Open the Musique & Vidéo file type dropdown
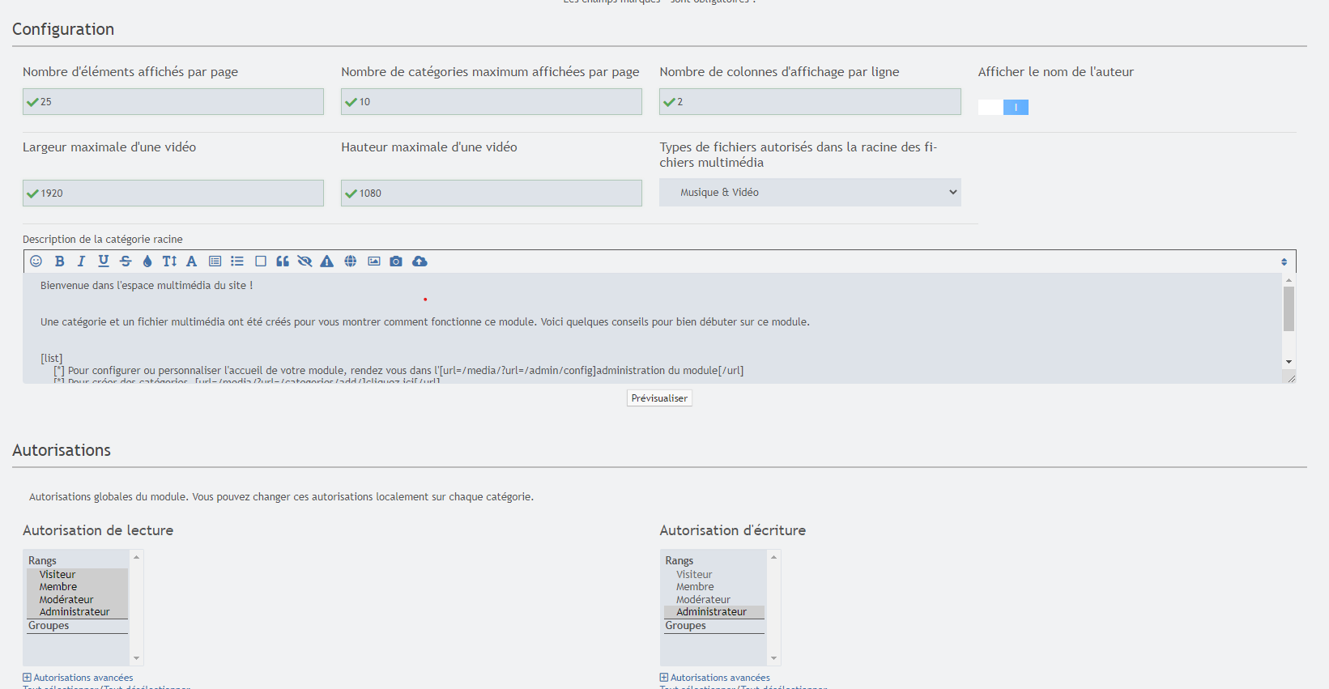The width and height of the screenshot is (1329, 689). pyautogui.click(x=810, y=193)
